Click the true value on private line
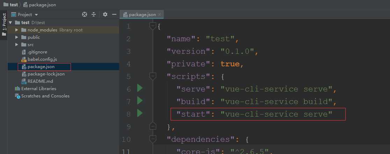390x154 pixels. (230, 64)
